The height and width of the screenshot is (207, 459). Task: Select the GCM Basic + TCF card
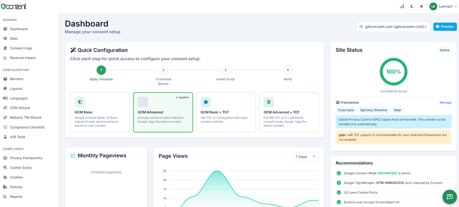click(226, 112)
